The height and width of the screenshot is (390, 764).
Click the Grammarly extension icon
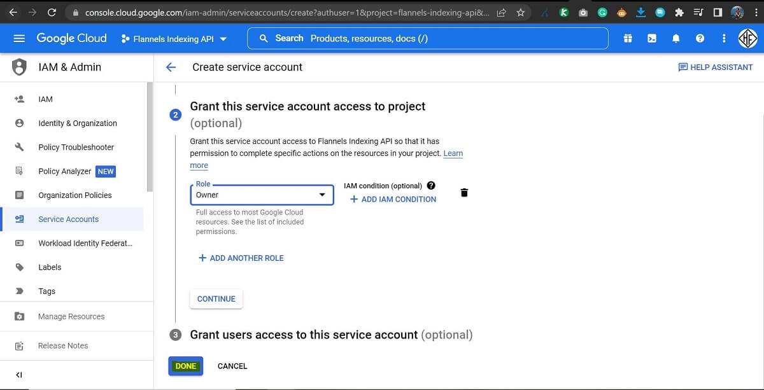(602, 12)
